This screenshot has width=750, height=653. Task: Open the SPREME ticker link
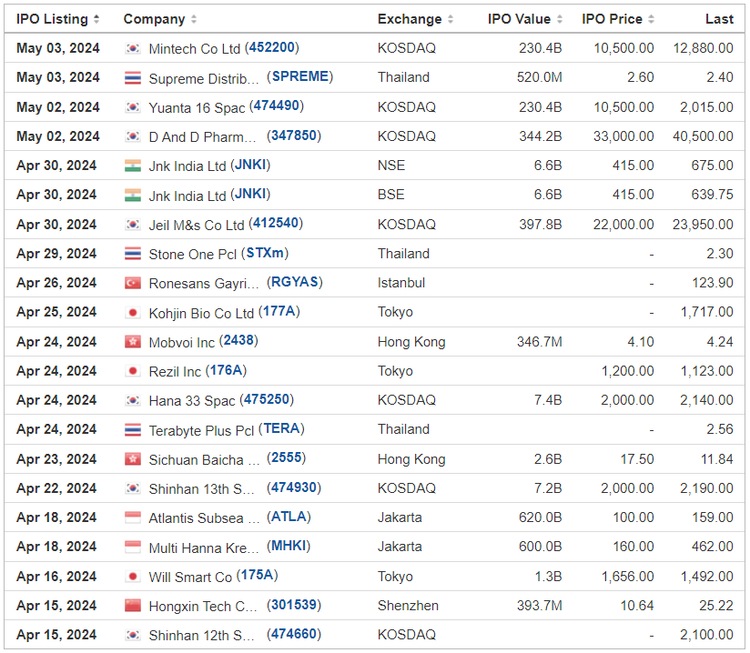299,77
